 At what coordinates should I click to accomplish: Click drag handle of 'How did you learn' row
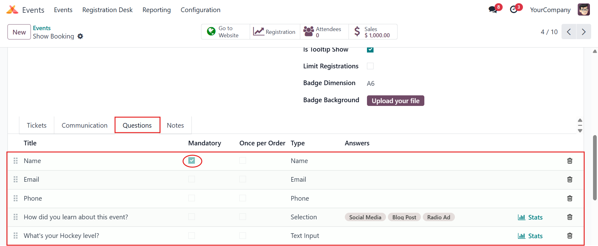coord(16,217)
